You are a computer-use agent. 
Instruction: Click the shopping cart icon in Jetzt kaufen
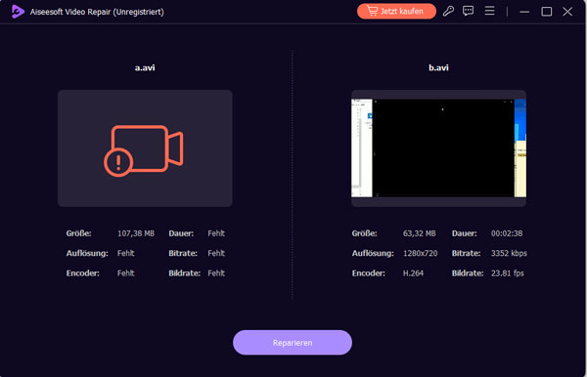tap(372, 11)
